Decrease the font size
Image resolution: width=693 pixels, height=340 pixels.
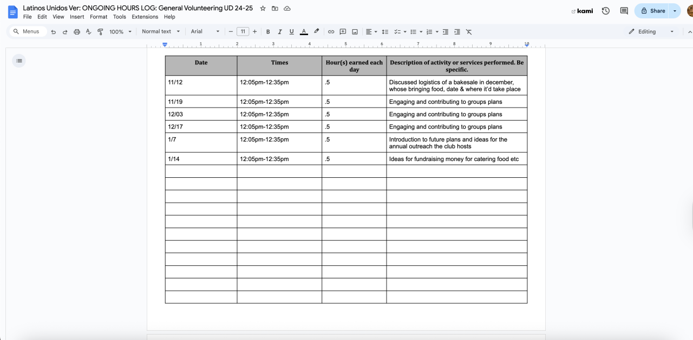point(231,32)
